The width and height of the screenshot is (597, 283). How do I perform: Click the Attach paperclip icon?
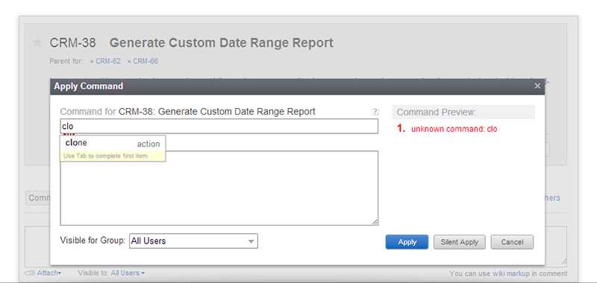pyautogui.click(x=30, y=273)
